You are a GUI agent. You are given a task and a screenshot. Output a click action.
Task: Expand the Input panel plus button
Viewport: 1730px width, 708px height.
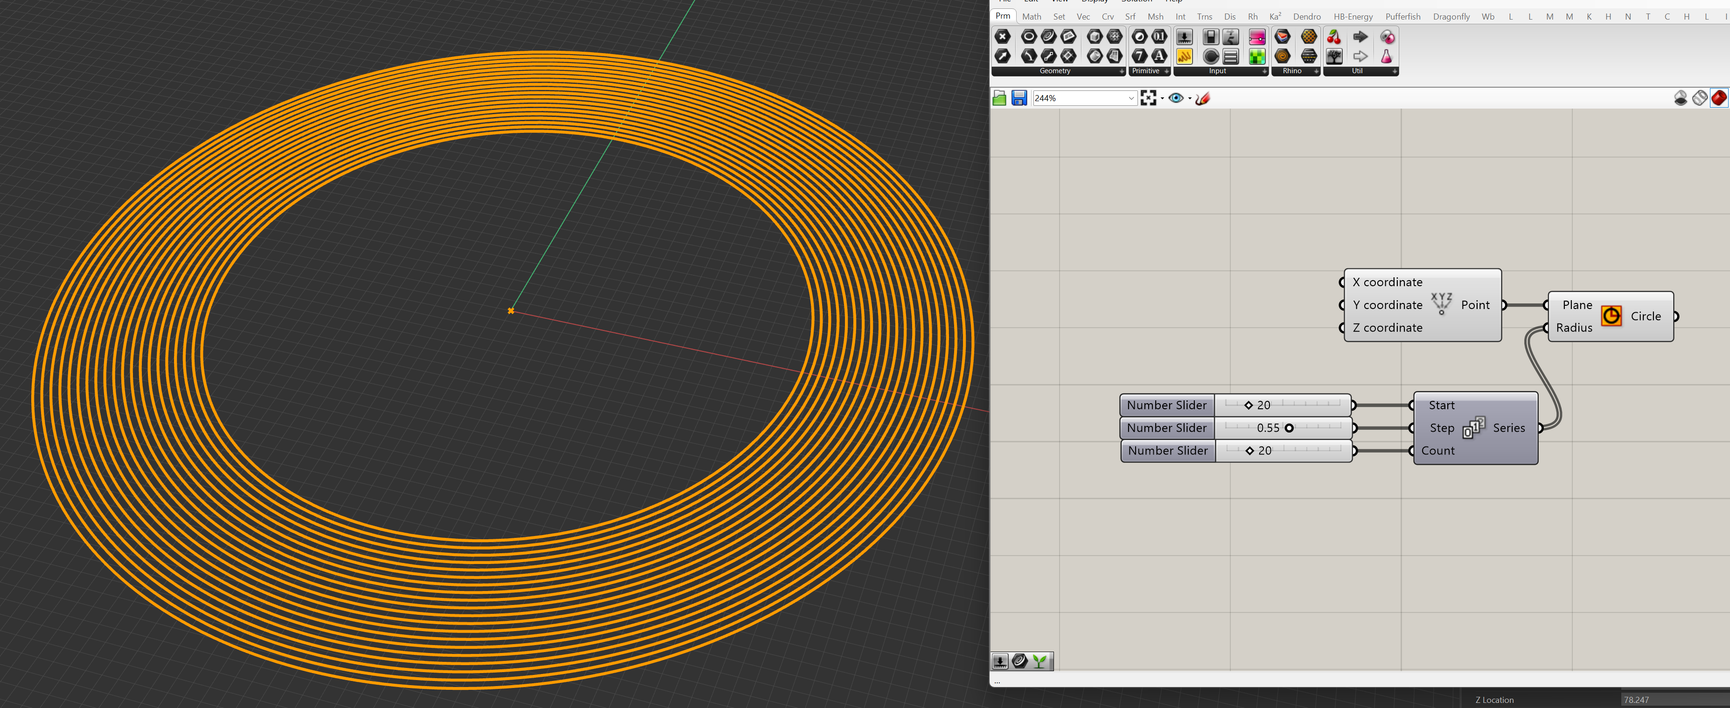[x=1264, y=71]
